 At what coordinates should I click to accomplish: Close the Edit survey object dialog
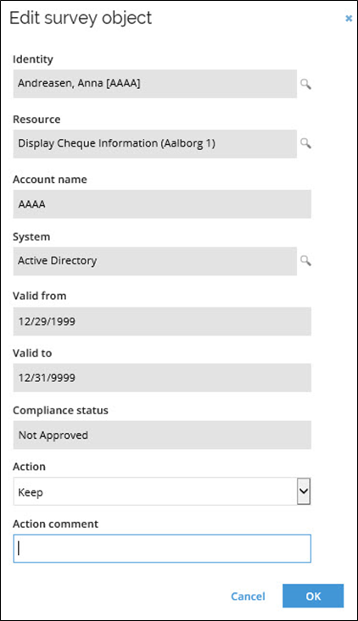click(349, 19)
